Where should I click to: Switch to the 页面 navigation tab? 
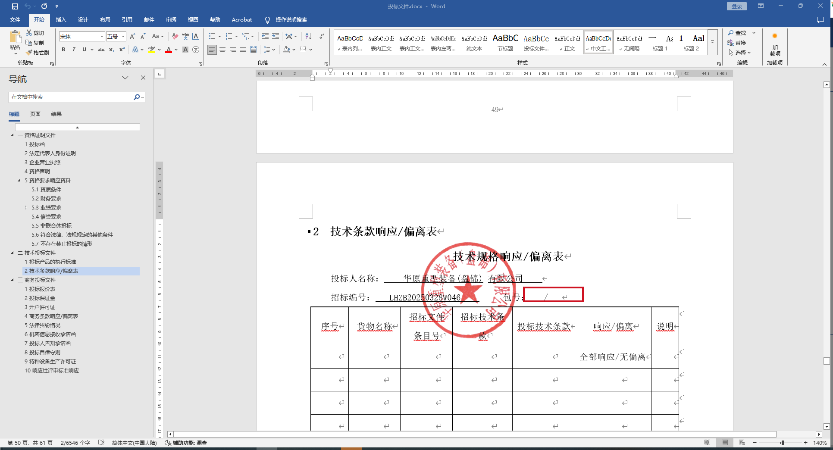click(35, 114)
